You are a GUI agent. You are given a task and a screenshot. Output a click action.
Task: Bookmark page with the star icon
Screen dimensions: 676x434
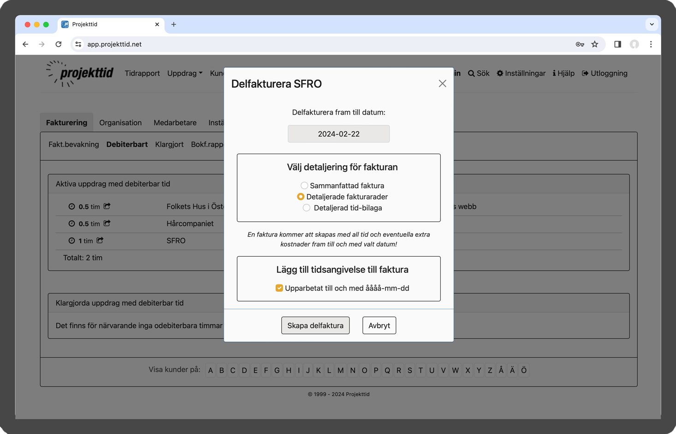point(595,44)
